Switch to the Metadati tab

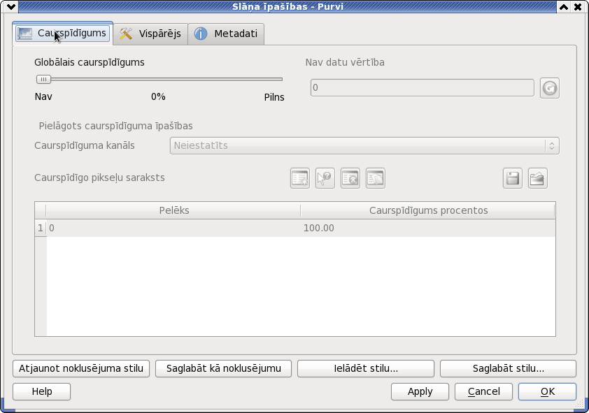point(226,34)
